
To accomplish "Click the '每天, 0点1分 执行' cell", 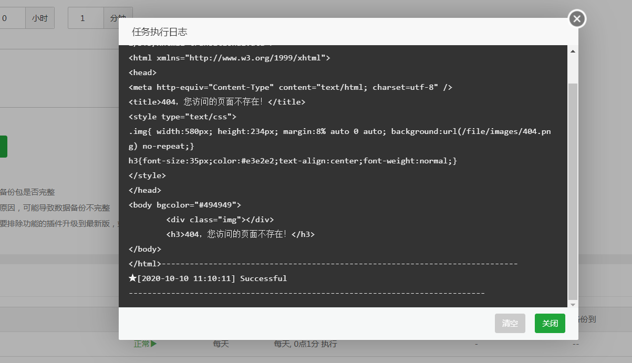I will pyautogui.click(x=305, y=344).
